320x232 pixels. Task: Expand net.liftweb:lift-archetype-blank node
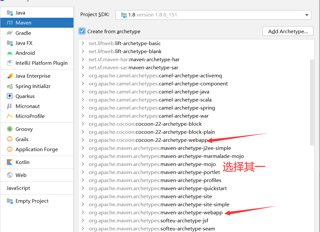(x=83, y=52)
